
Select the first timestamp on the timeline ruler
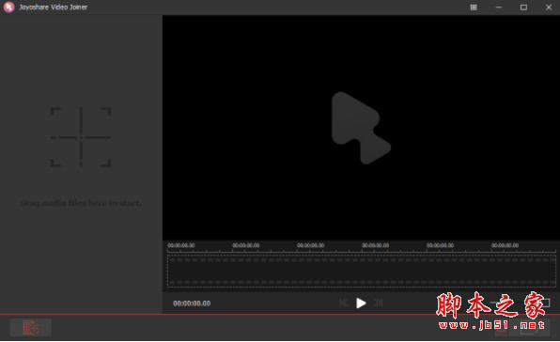181,245
